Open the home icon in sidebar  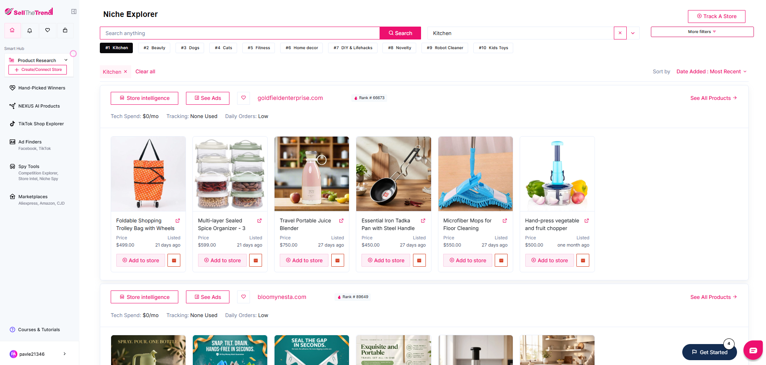[x=12, y=30]
